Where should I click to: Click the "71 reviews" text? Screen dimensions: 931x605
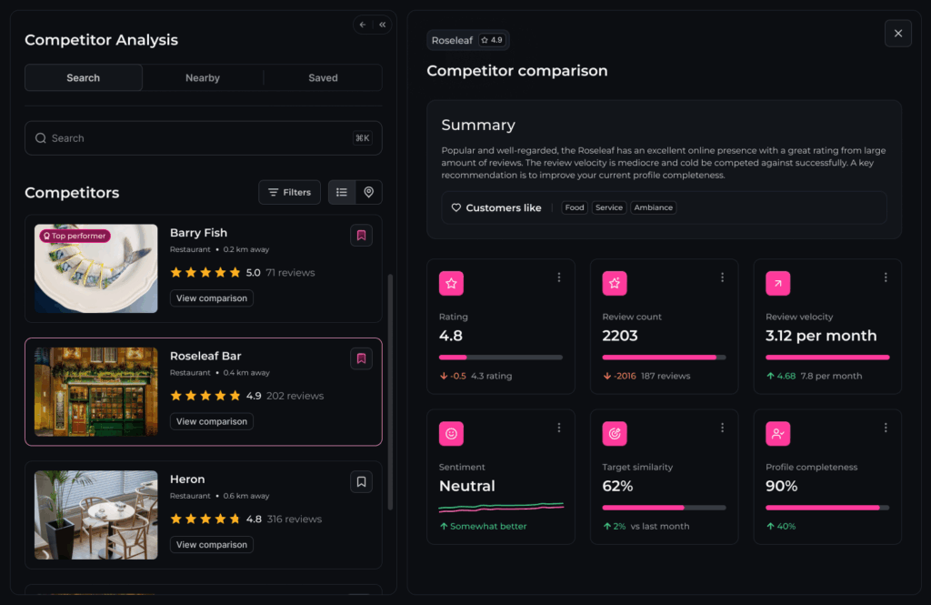(x=290, y=273)
